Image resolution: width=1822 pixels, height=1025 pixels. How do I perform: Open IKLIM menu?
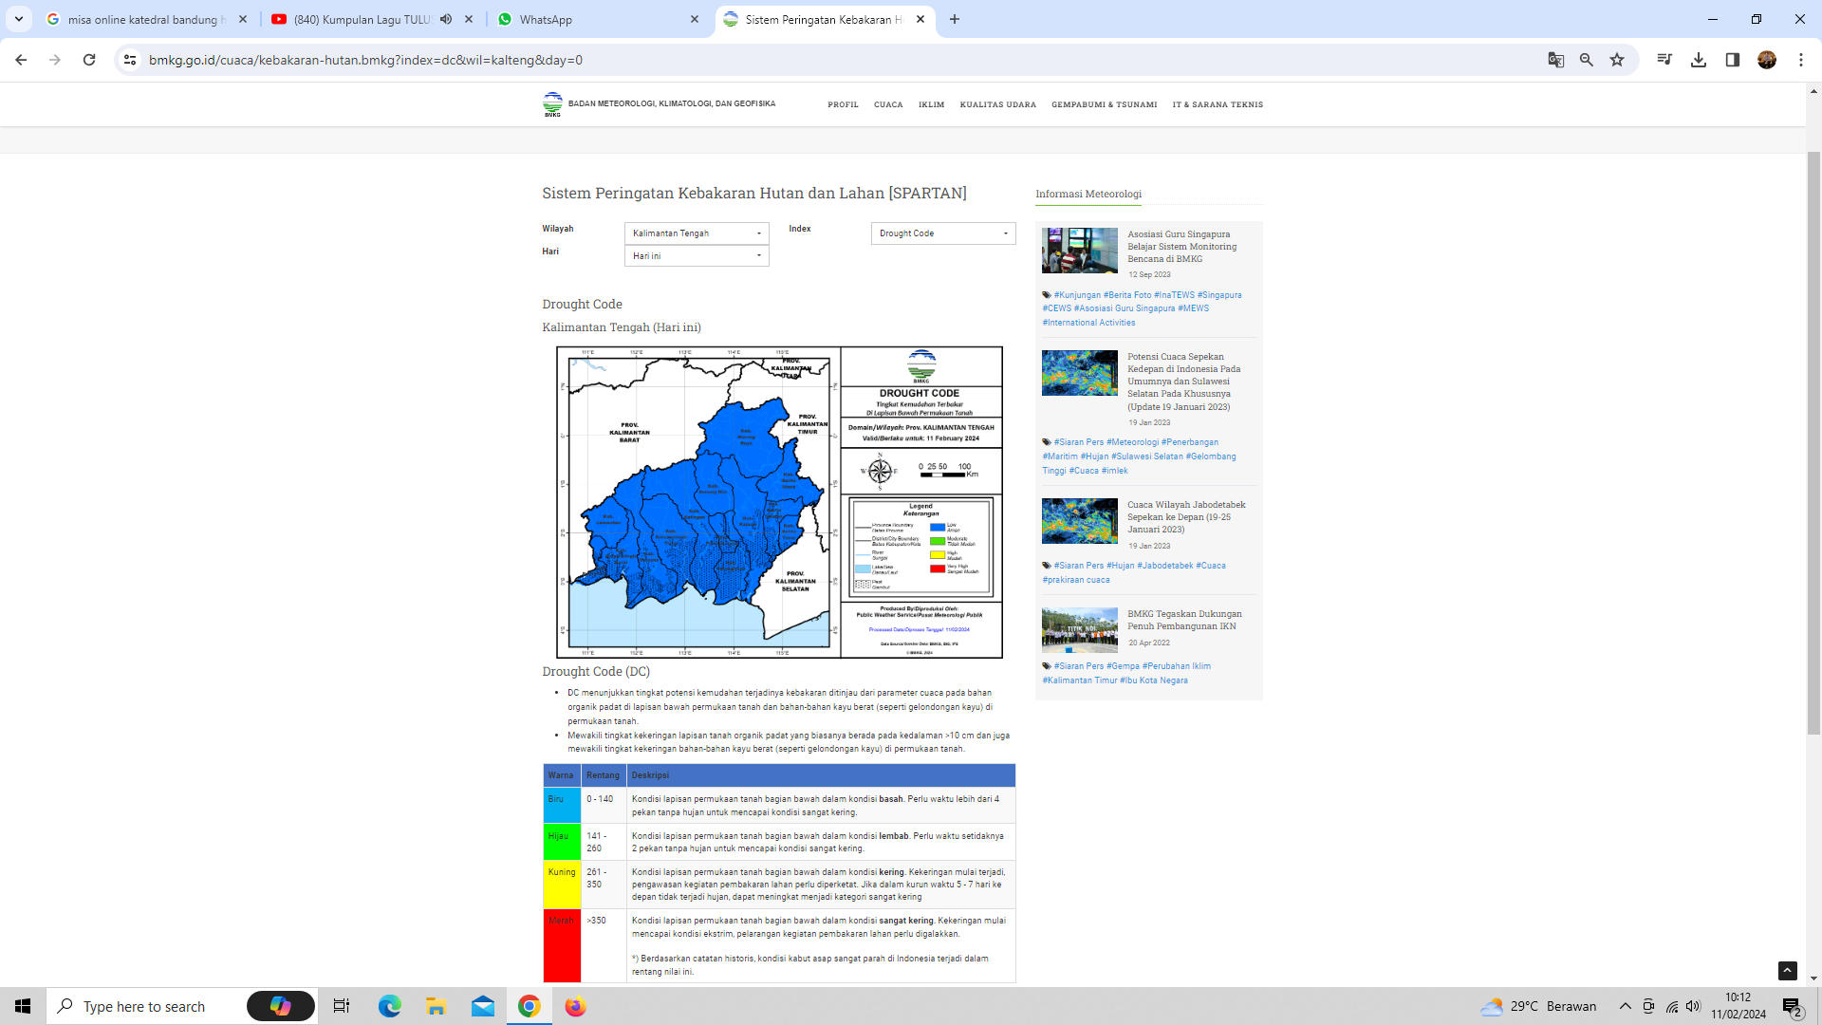pos(931,104)
